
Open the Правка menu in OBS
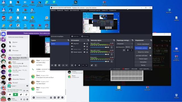coord(60,10)
